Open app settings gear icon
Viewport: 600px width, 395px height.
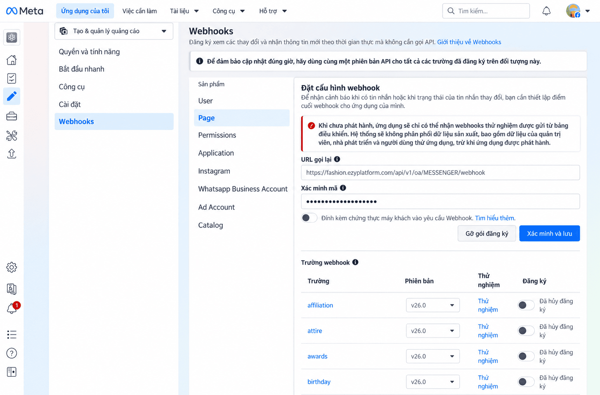[12, 267]
